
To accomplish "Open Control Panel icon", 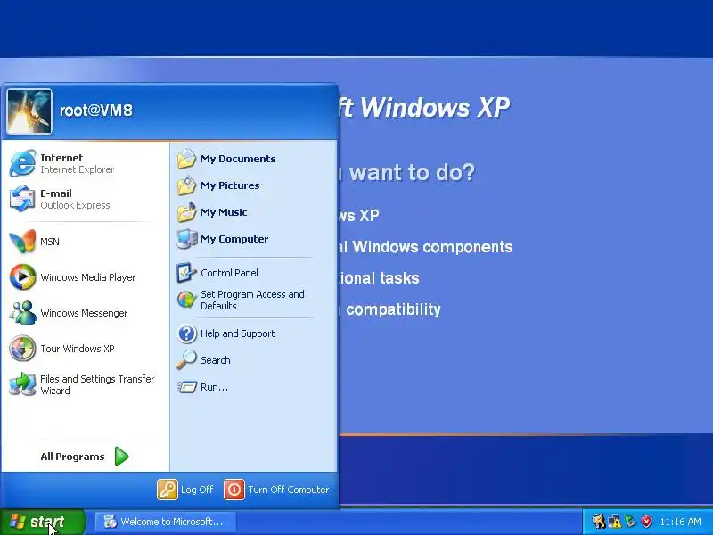I will 186,273.
